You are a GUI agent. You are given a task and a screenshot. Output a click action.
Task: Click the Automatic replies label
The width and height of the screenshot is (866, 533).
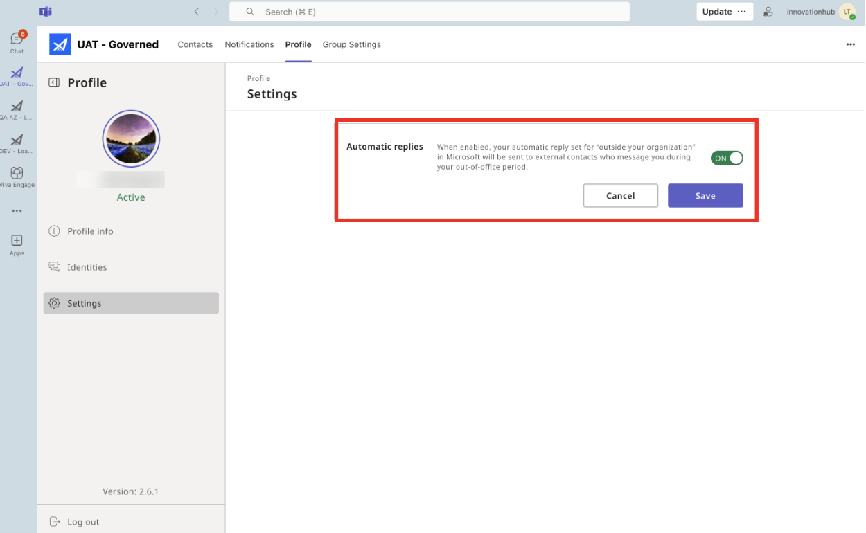pos(385,147)
